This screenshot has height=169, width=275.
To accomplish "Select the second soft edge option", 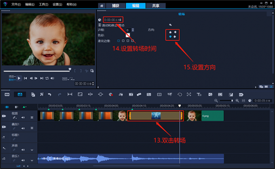I will click(x=123, y=41).
